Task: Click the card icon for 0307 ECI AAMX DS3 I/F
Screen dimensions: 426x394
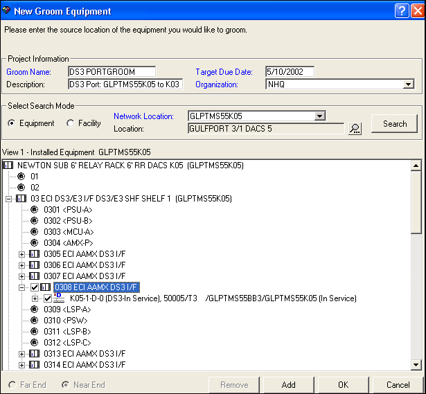Action: tap(34, 276)
